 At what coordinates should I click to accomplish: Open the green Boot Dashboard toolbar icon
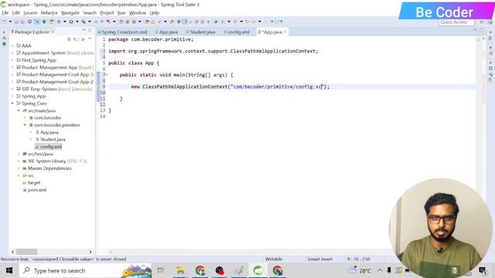coord(44,22)
